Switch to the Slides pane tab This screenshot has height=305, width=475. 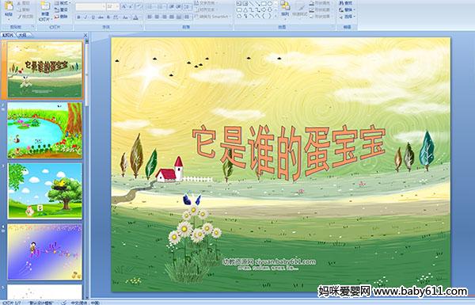tap(8, 35)
